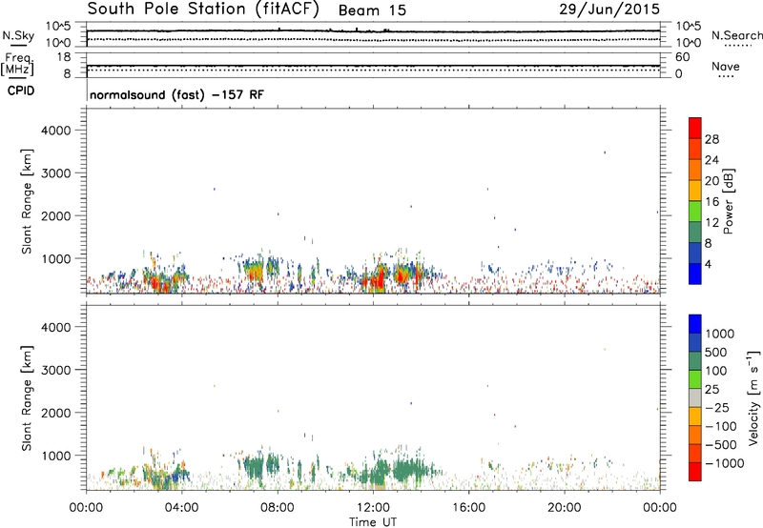
Task: Pick the red bottom segment of velocity colorbar
Action: (x=695, y=472)
